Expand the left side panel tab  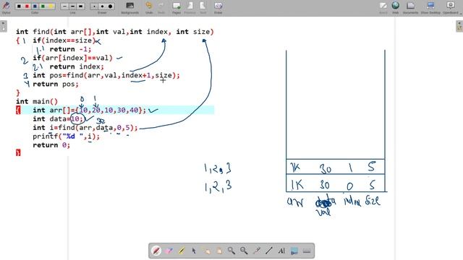click(x=3, y=26)
